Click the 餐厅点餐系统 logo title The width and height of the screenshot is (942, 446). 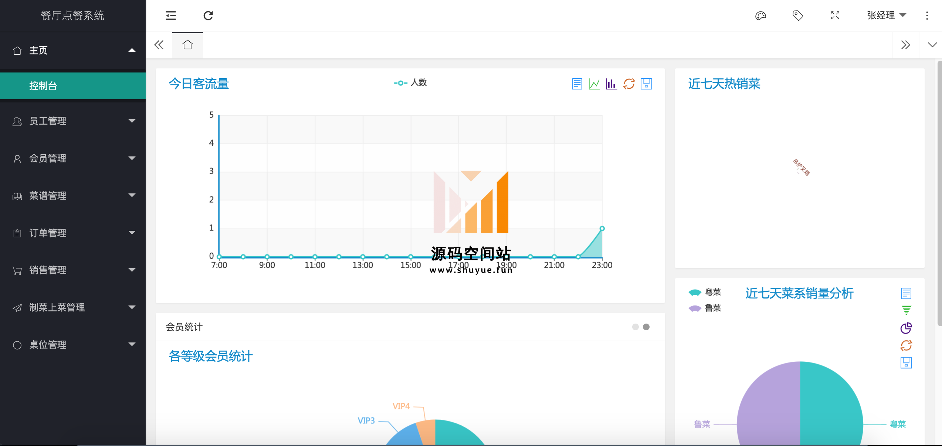pos(72,16)
